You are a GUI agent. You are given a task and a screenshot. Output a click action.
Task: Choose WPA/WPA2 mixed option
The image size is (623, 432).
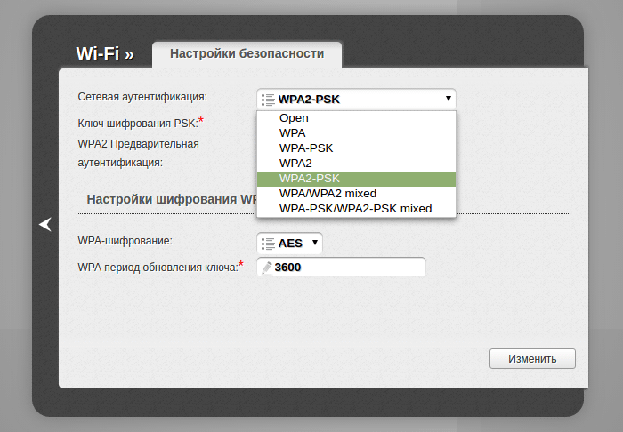356,194
